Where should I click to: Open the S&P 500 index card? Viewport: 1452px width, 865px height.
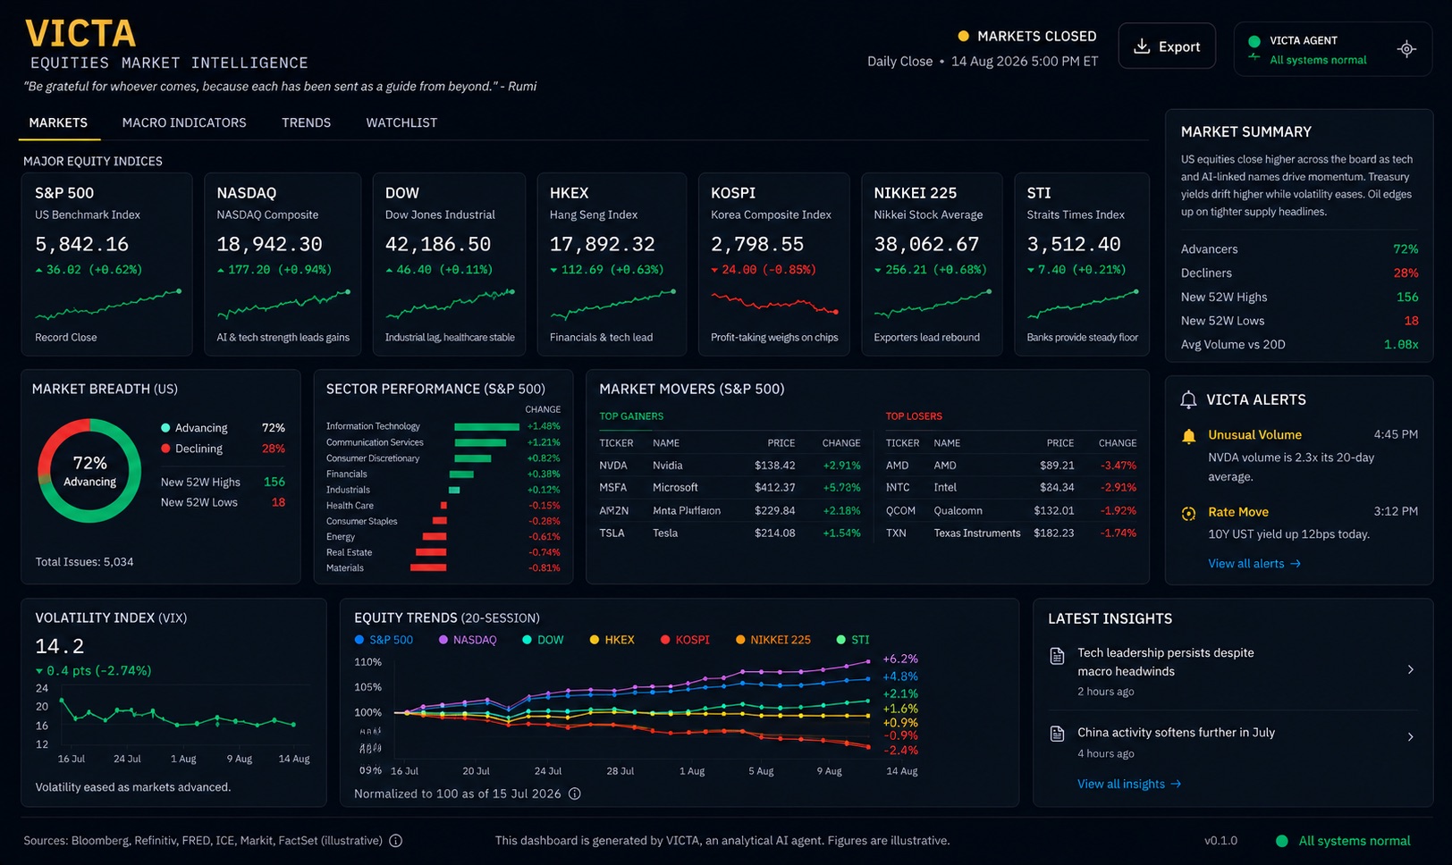(x=106, y=265)
